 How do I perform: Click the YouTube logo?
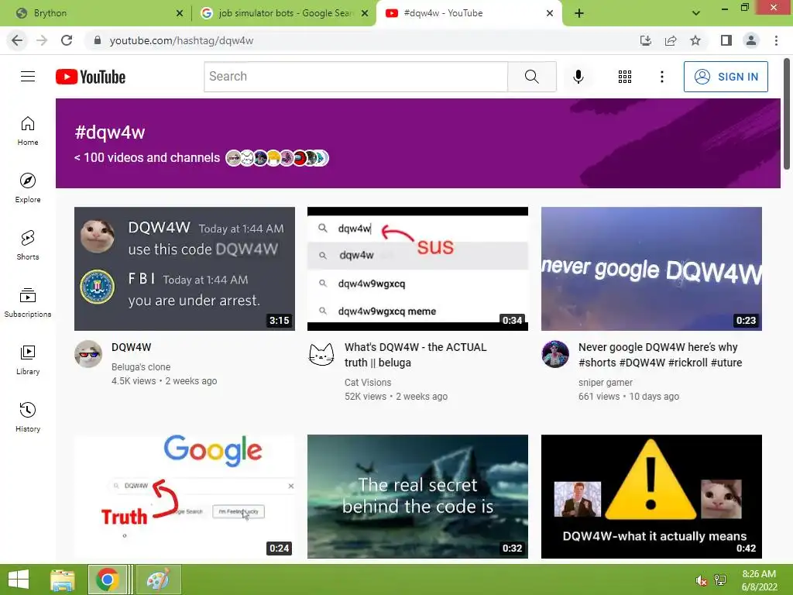91,77
